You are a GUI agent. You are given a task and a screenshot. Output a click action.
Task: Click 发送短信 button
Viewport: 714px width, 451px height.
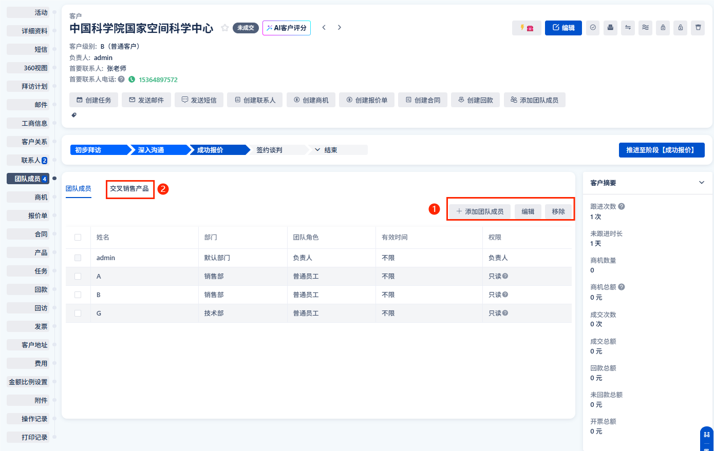199,100
